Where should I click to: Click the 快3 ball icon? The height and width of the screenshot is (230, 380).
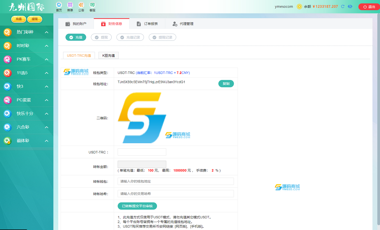tap(8, 87)
